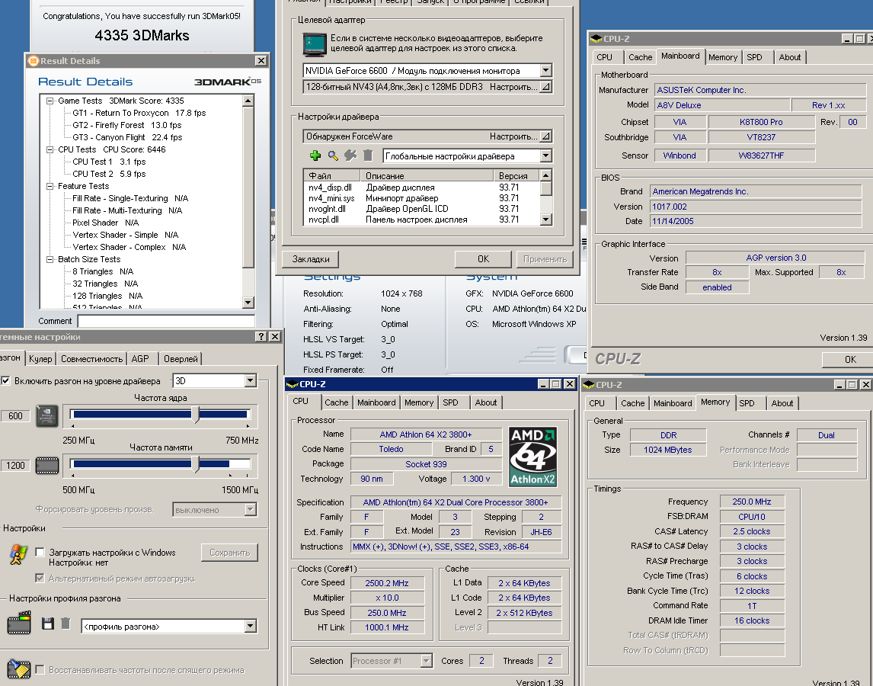The height and width of the screenshot is (686, 873).
Task: Click the down arrow of Result Details scrollbar
Action: pos(248,303)
